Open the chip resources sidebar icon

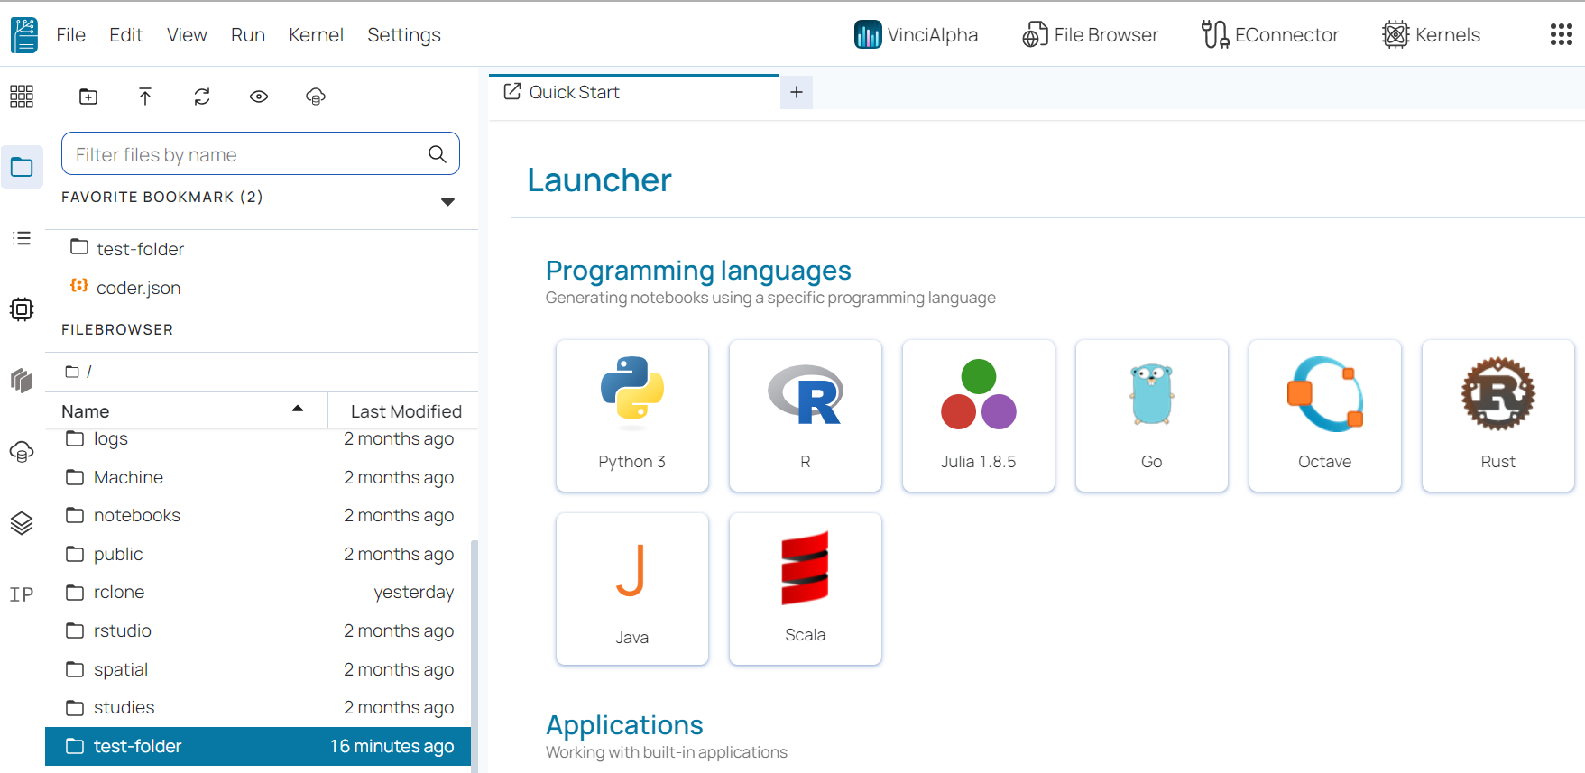[x=22, y=309]
